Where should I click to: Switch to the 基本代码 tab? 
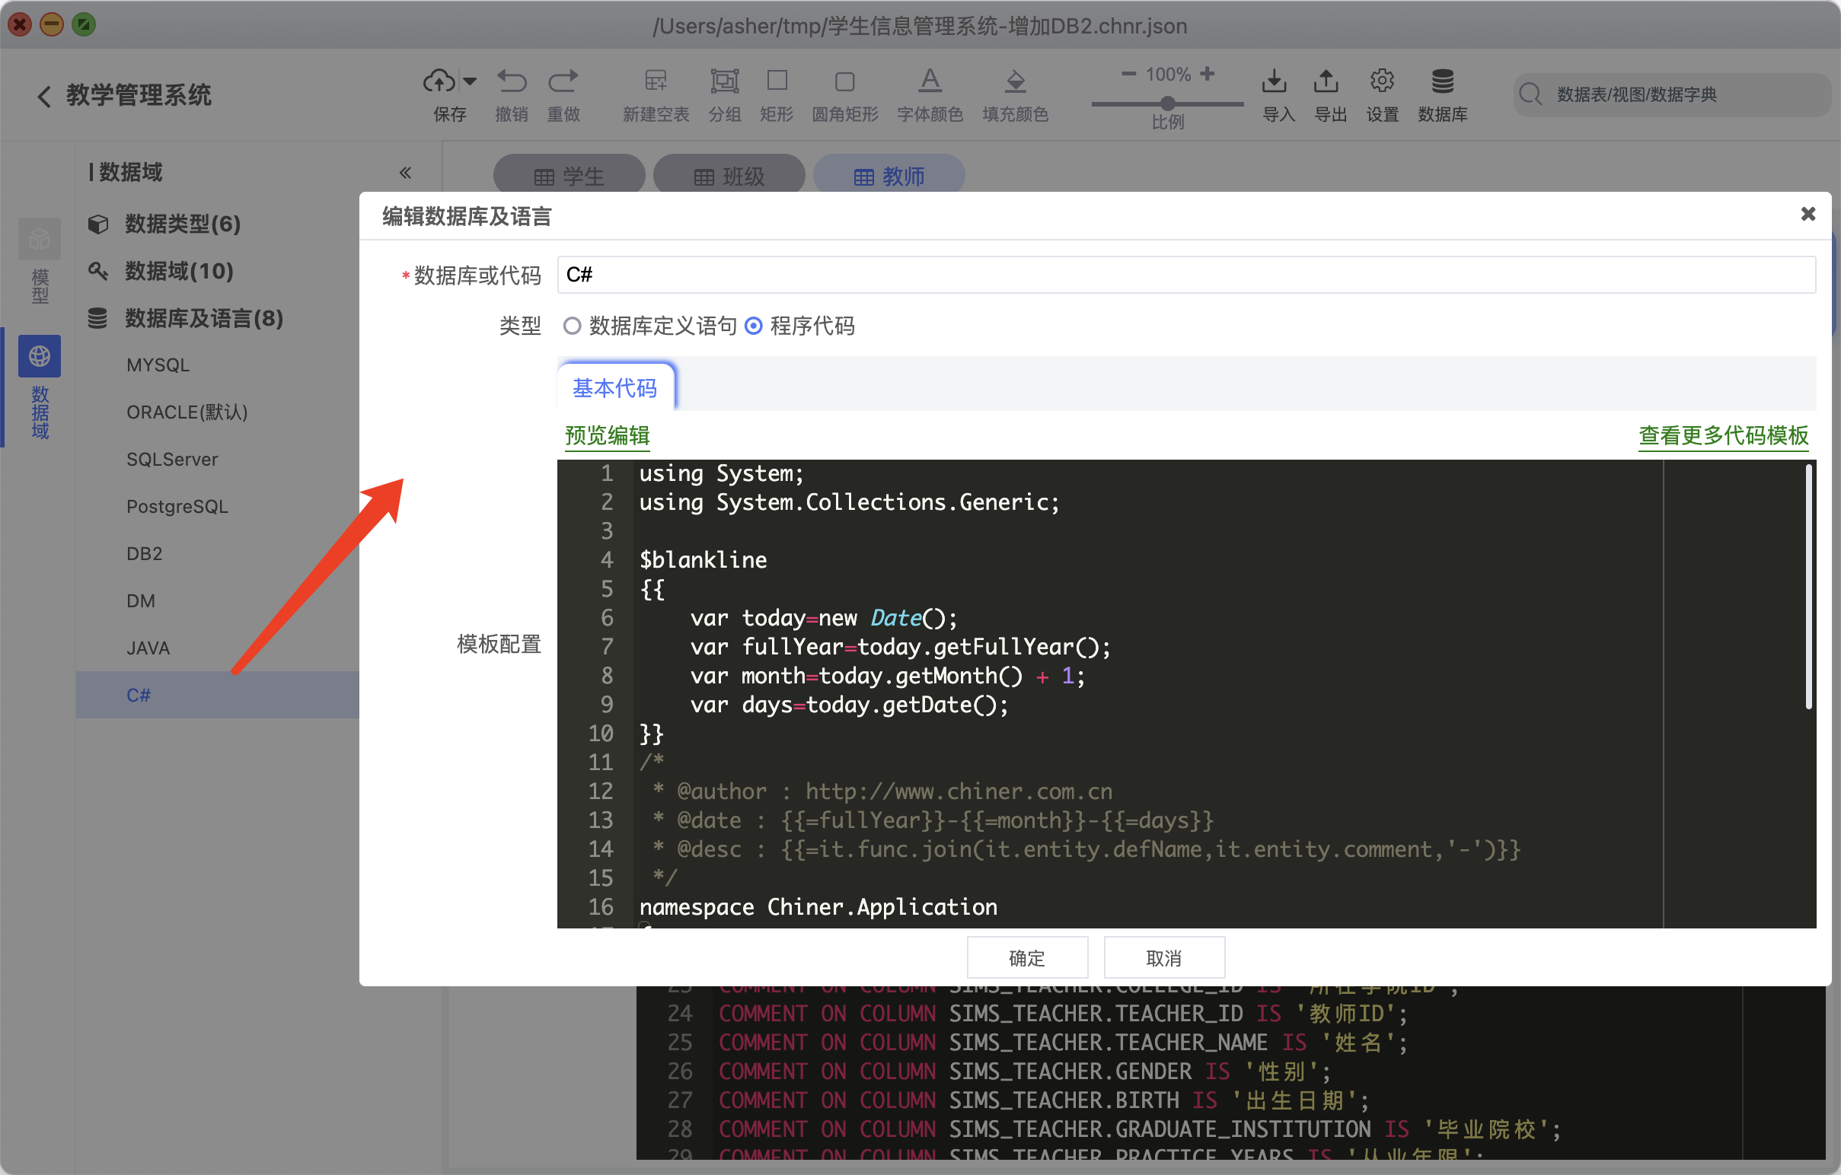click(614, 388)
